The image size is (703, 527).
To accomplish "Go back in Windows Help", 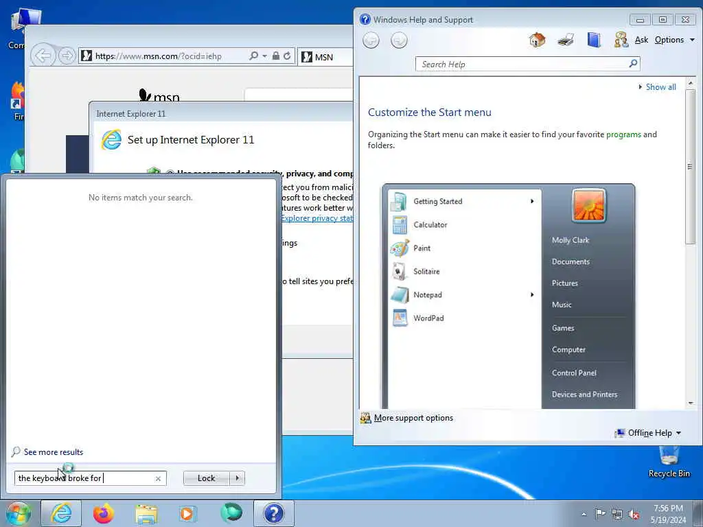I will point(371,40).
